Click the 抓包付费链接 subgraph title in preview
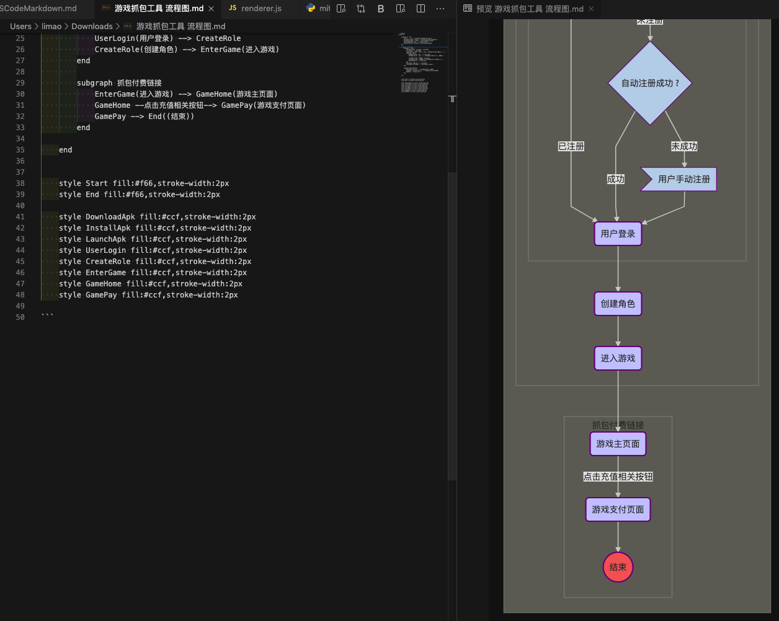Screen dimensions: 779x621 click(618, 425)
